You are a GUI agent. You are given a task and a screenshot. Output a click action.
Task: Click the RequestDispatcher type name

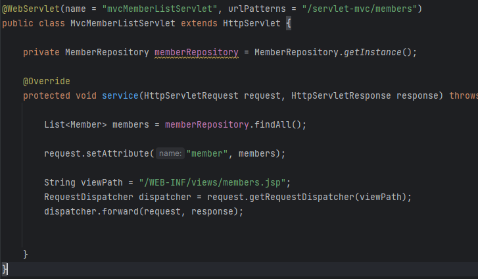tap(89, 197)
